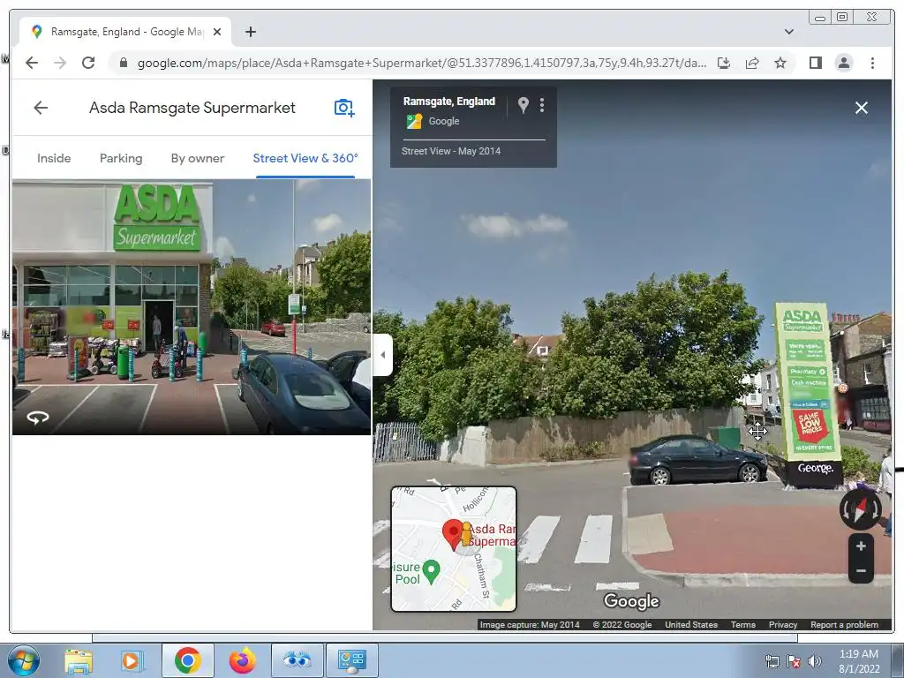Viewport: 904px width, 678px height.
Task: Close the Street View panel
Action: click(862, 108)
